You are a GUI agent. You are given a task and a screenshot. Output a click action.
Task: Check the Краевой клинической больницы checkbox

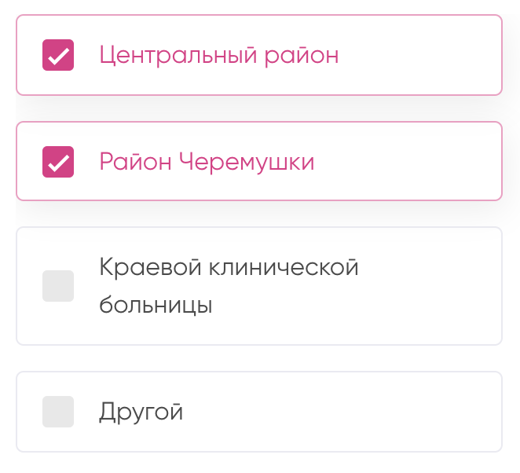pyautogui.click(x=58, y=286)
